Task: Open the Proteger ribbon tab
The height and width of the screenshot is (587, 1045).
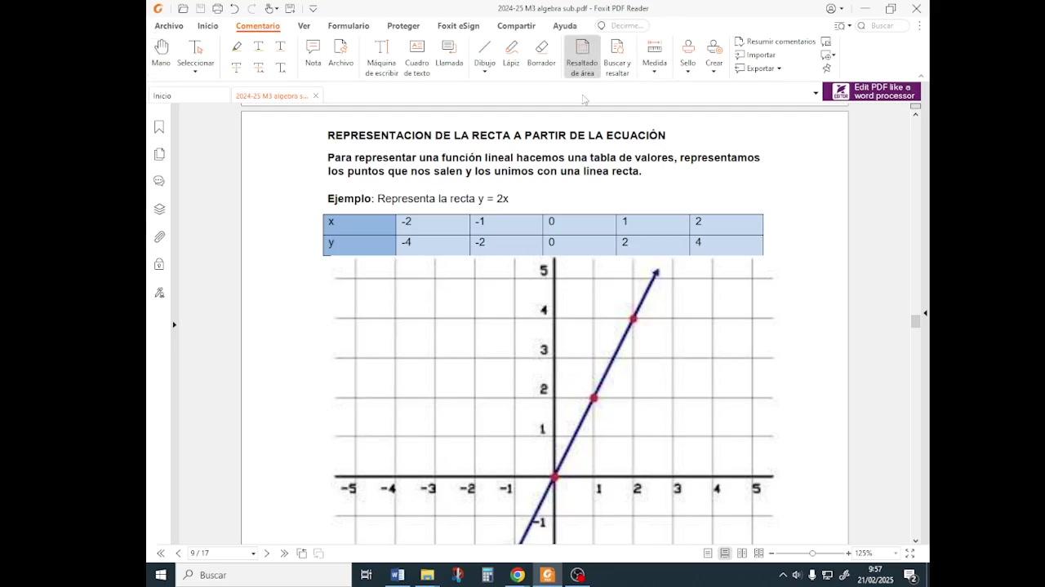Action: coord(403,26)
